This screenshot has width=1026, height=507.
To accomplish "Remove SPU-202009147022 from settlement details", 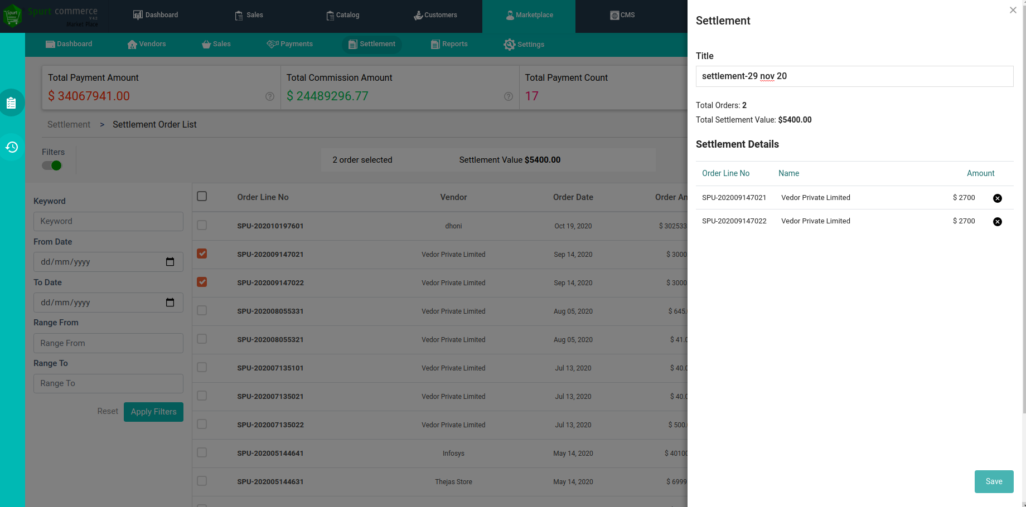I will coord(998,222).
